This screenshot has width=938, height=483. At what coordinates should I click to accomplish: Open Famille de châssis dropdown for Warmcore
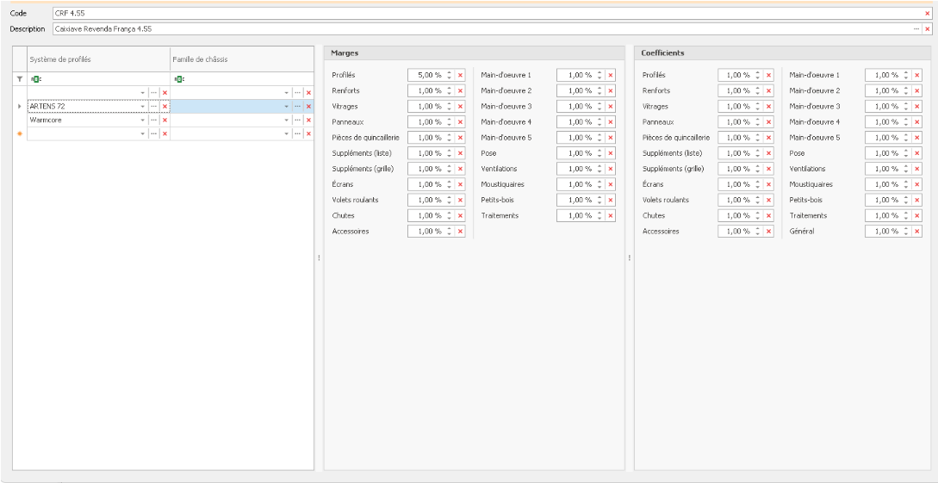[286, 121]
